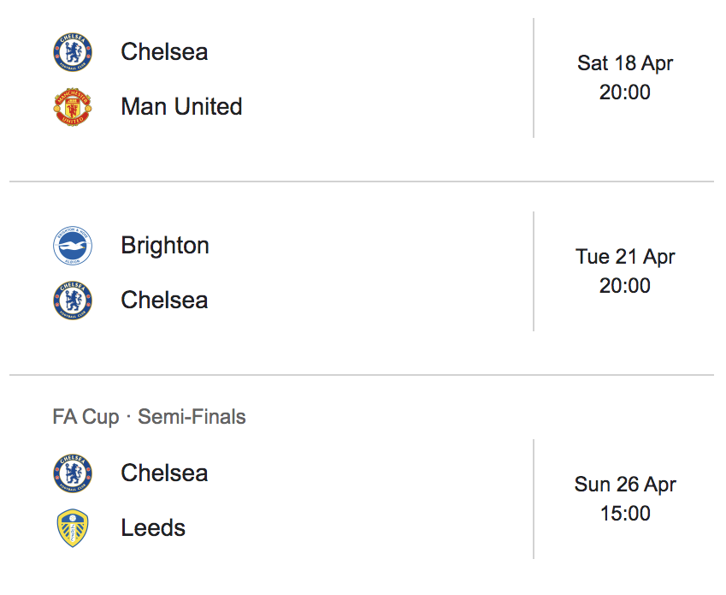
Task: Click the 15:00 kickoff time
Action: tap(625, 514)
